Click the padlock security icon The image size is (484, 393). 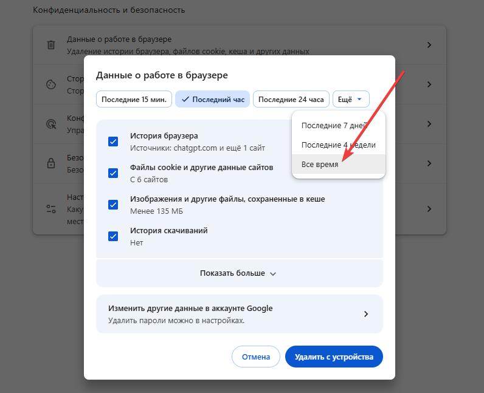(x=51, y=163)
